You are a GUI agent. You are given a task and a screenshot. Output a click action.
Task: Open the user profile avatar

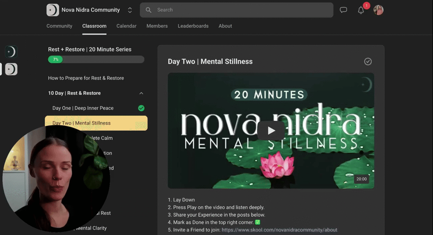click(378, 10)
